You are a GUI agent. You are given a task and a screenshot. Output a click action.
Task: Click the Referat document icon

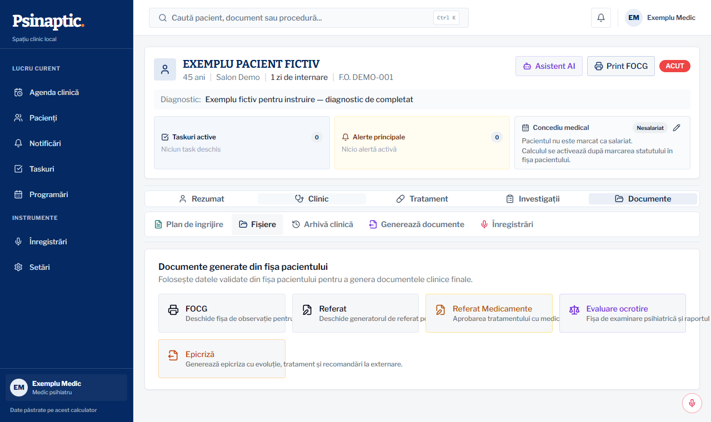click(307, 310)
